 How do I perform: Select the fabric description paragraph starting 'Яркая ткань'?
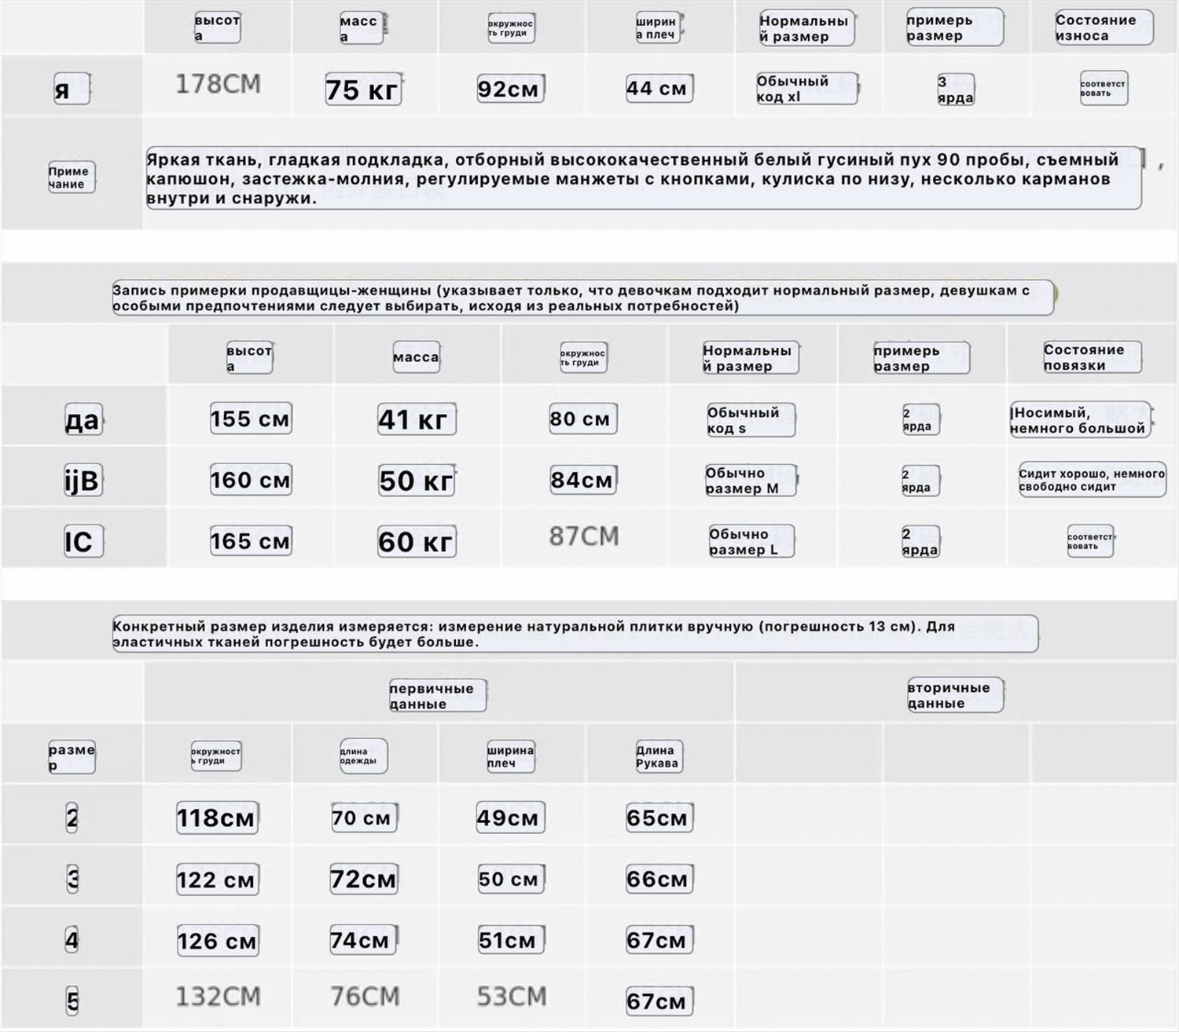(x=643, y=178)
